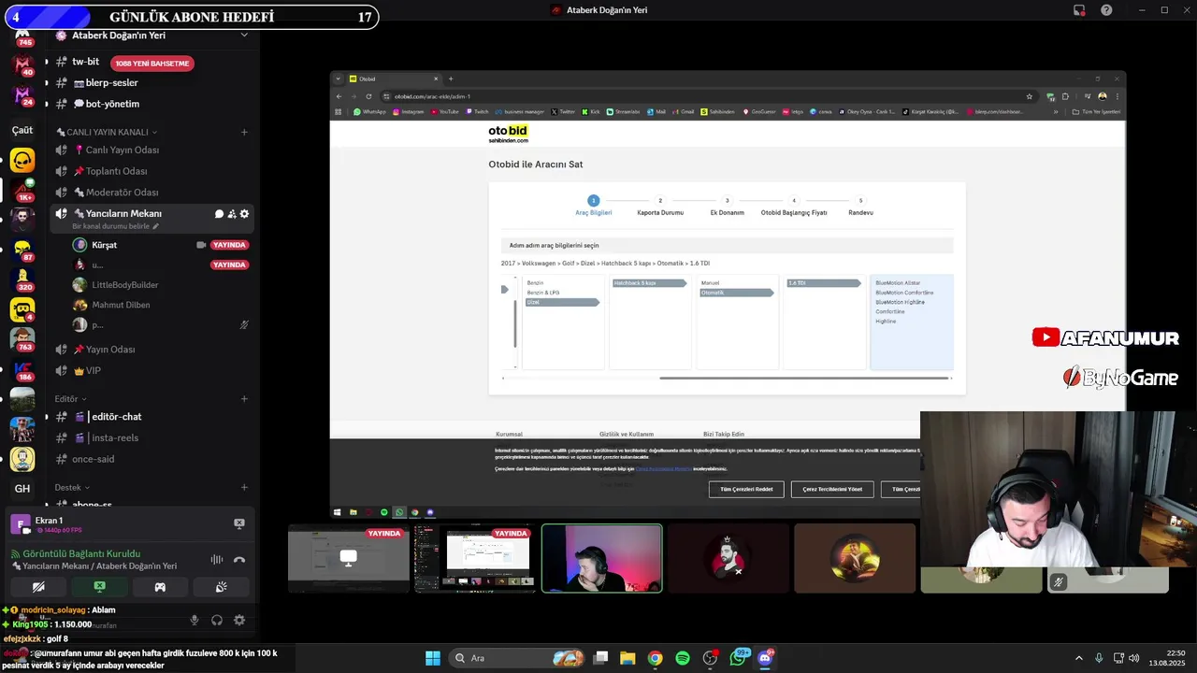Reload the otobid page in Chrome
1197x673 pixels.
click(x=368, y=96)
